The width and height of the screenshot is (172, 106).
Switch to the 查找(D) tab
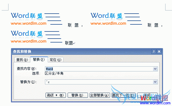coord(22,60)
